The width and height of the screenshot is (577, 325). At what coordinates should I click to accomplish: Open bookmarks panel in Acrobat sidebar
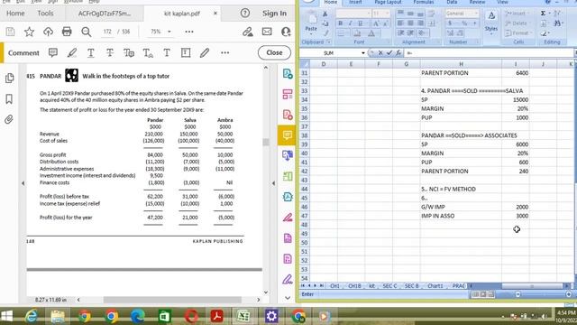point(9,98)
